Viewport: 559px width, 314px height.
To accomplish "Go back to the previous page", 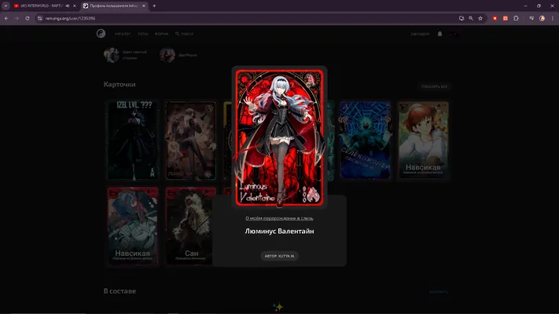I will [6, 18].
